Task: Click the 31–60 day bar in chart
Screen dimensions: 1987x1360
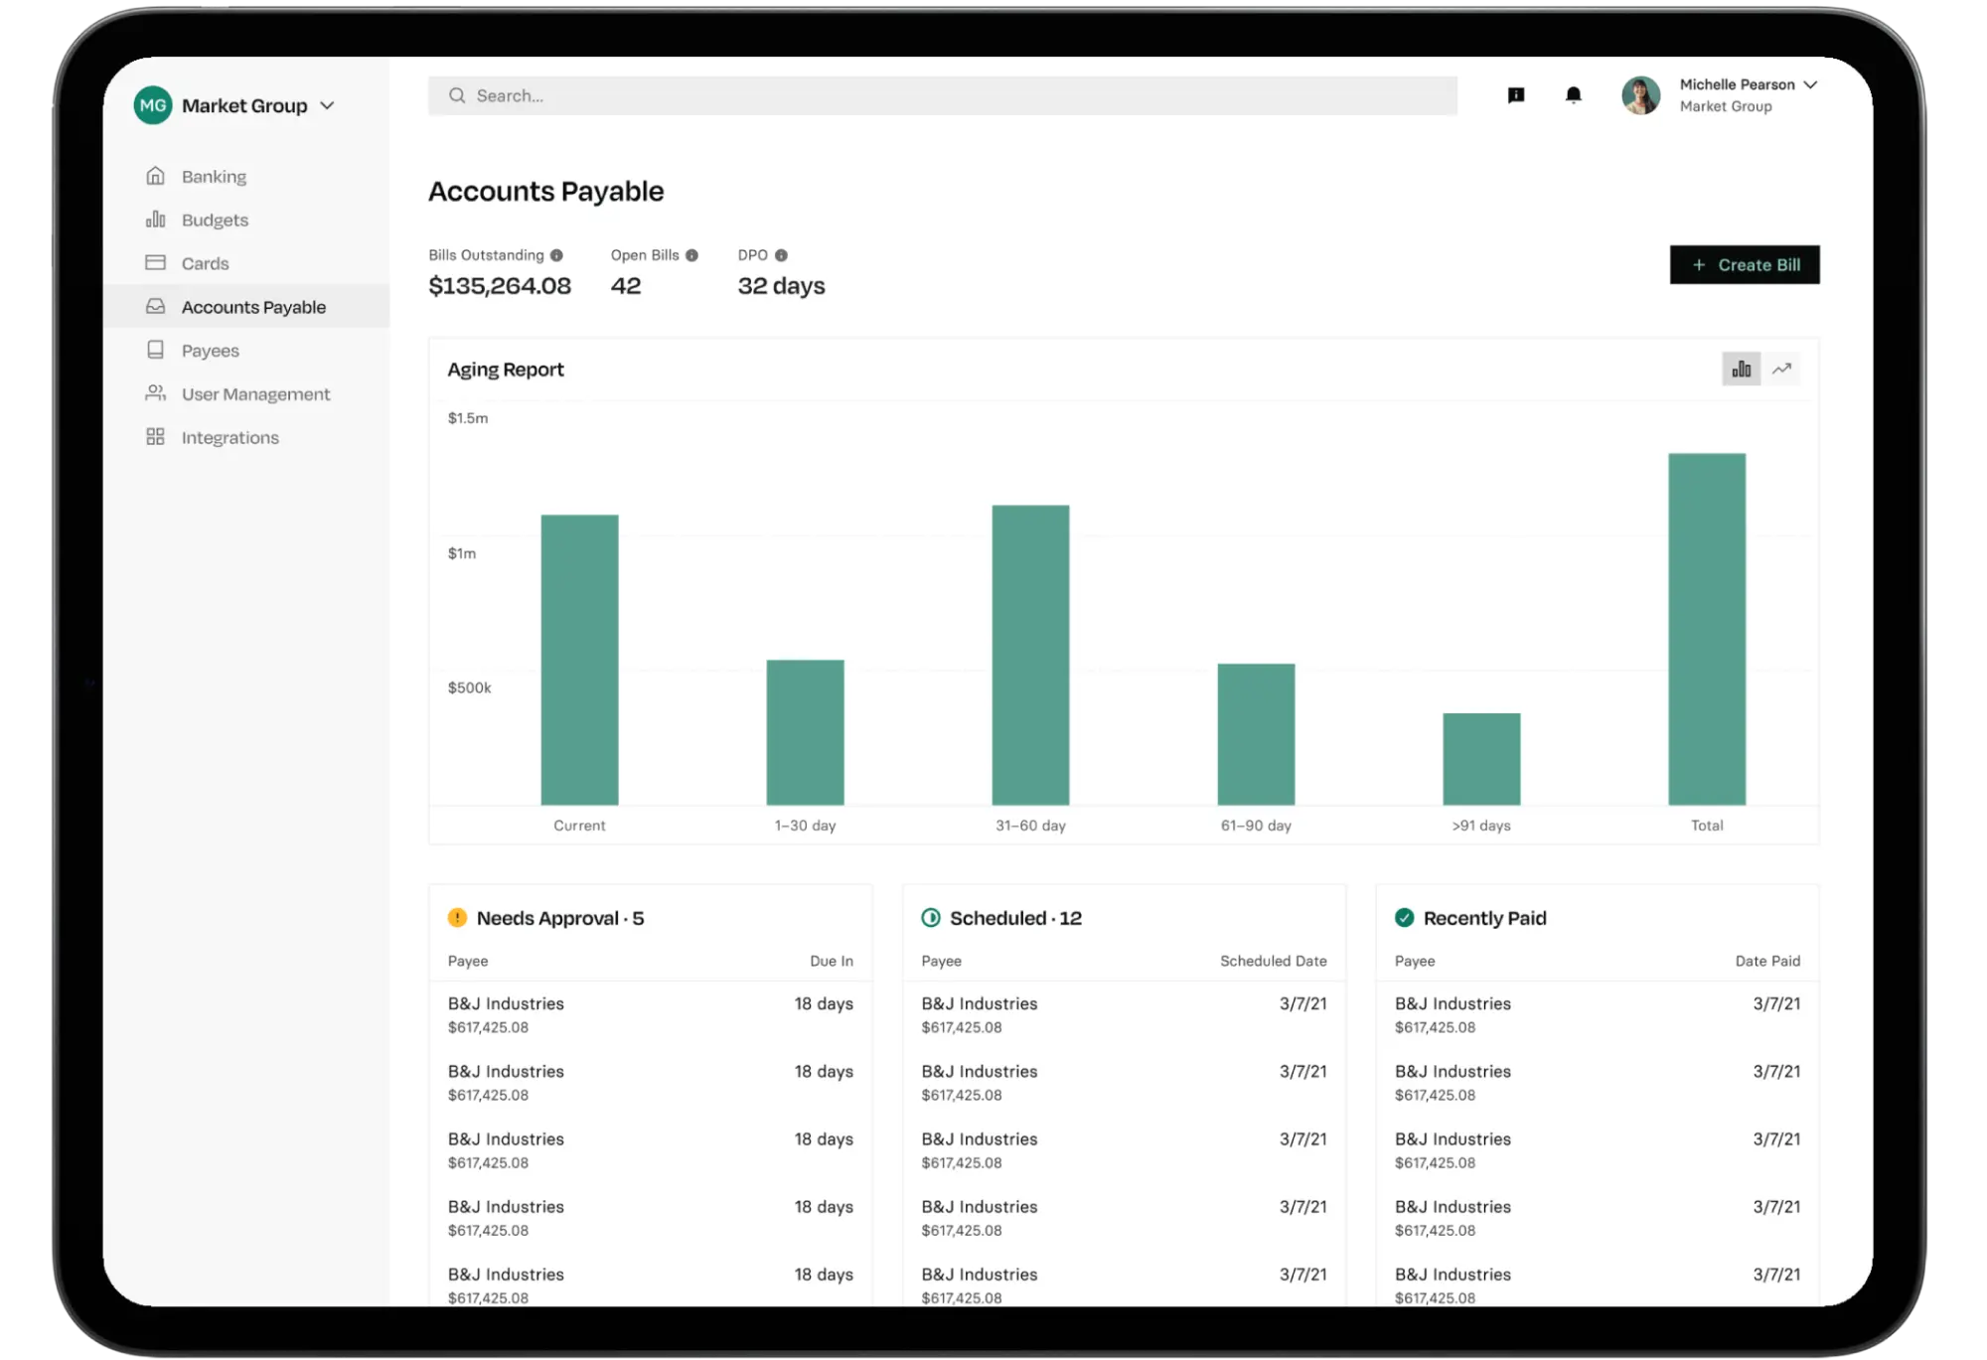Action: click(1030, 656)
